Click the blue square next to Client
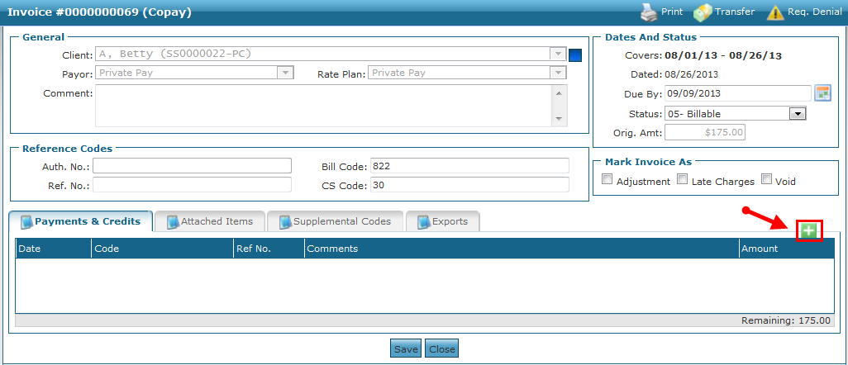848x365 pixels. pyautogui.click(x=576, y=55)
